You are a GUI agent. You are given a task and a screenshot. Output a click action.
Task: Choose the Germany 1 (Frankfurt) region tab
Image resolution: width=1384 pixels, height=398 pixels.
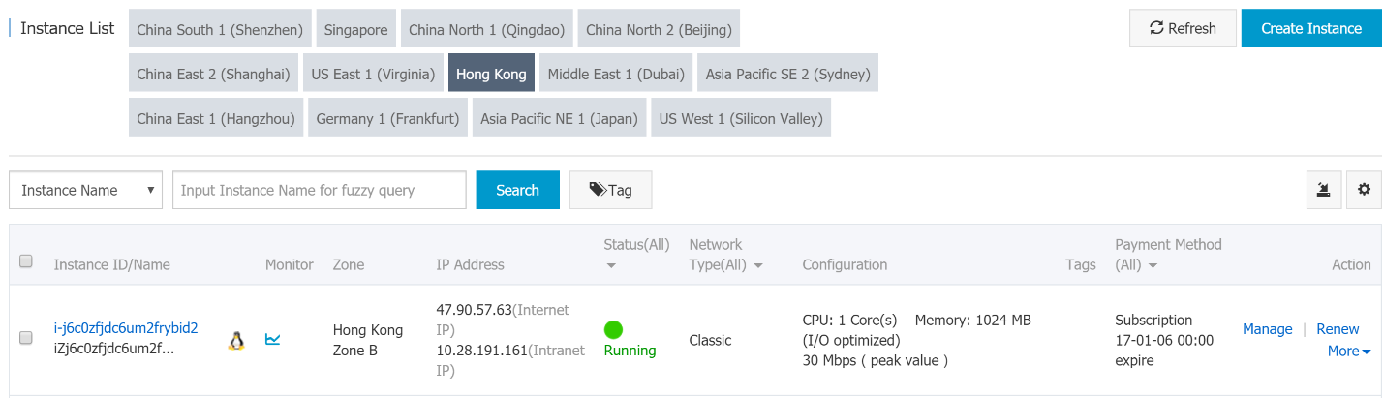click(387, 118)
